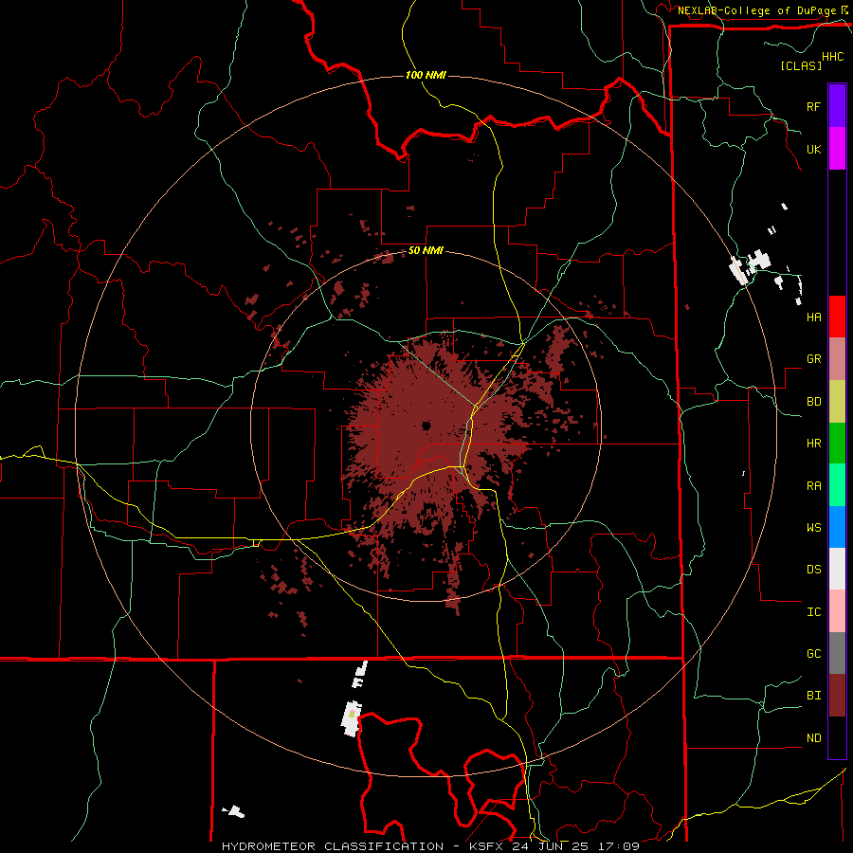This screenshot has width=853, height=853.
Task: Click the GR legend label
Action: coord(813,359)
